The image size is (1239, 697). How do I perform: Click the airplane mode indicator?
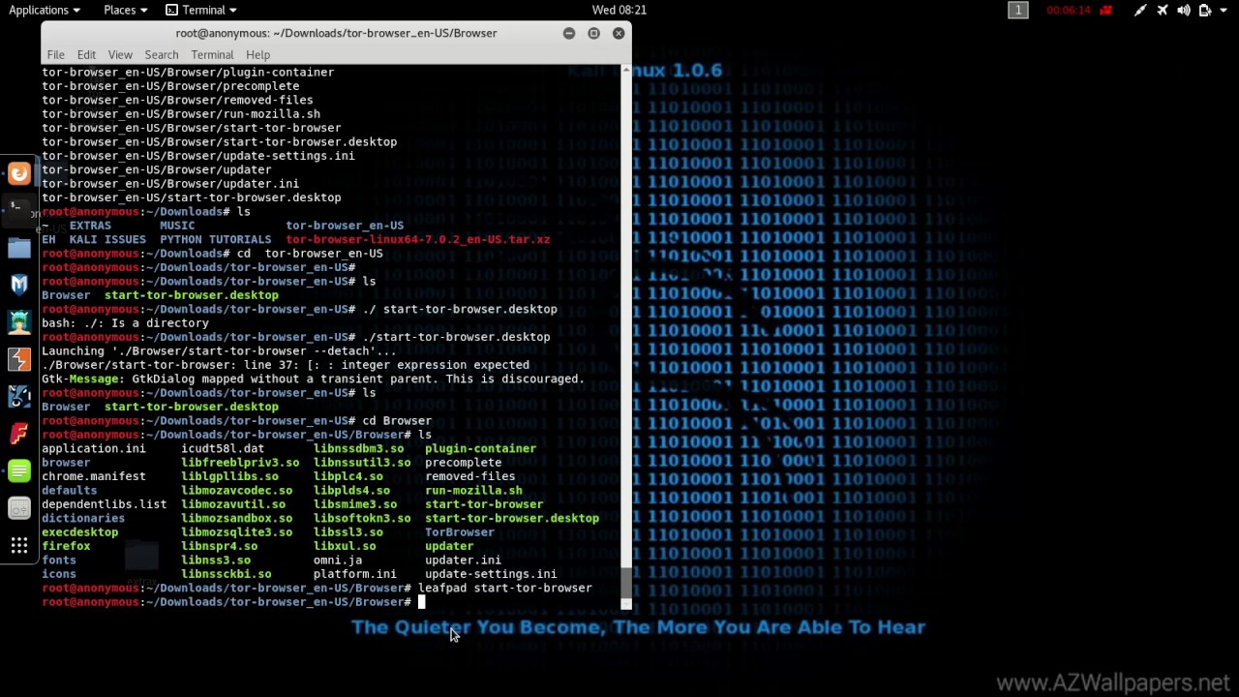point(1163,10)
